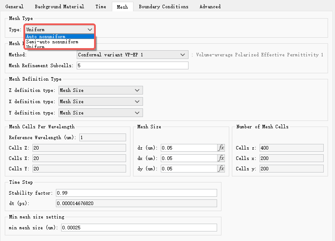Select the Mesh tab
The height and width of the screenshot is (241, 335).
(x=122, y=7)
